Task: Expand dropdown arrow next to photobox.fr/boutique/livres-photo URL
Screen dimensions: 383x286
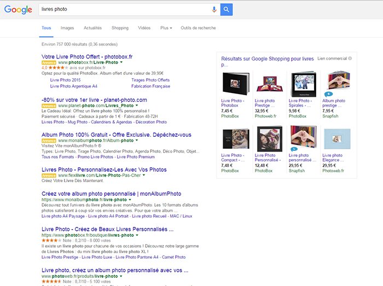Action: click(x=137, y=235)
